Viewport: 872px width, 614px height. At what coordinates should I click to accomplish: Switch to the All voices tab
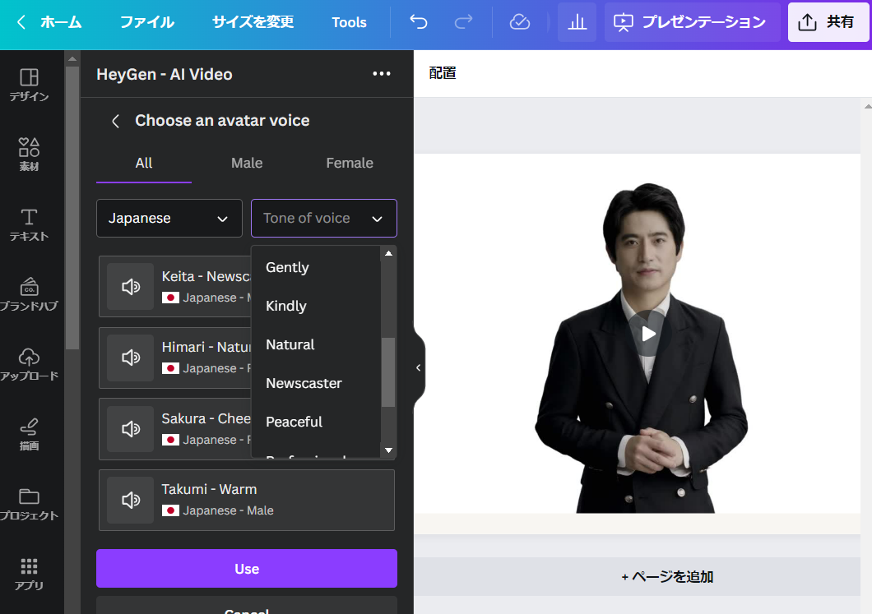143,164
